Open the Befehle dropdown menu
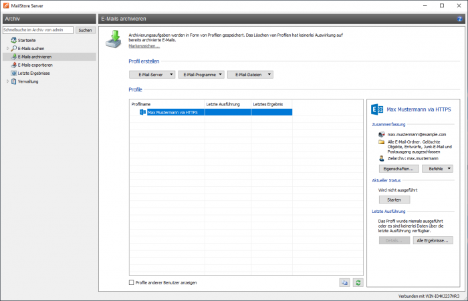 (x=437, y=169)
